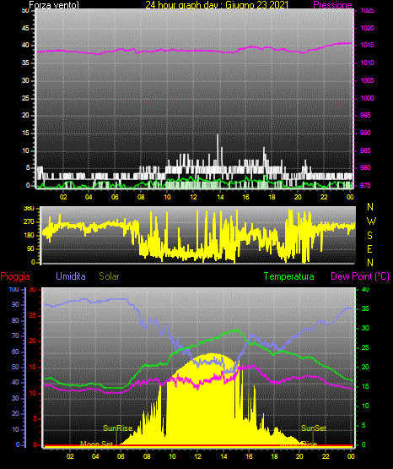Click the red 'Pioggia' legend label
The height and width of the screenshot is (469, 393).
click(x=15, y=276)
